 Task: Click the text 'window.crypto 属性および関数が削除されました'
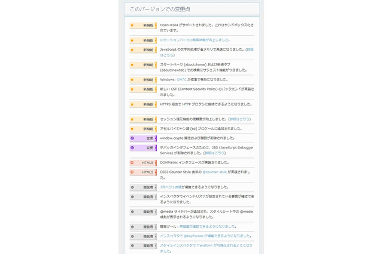tap(197, 138)
